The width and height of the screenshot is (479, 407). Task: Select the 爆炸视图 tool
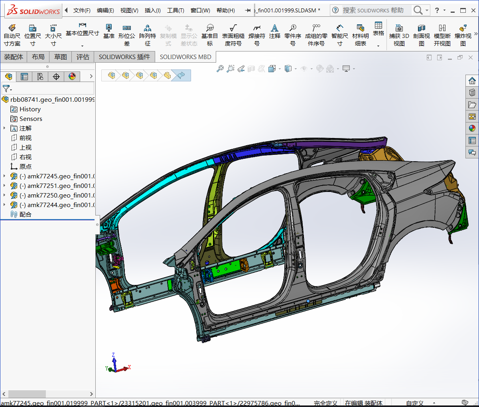463,35
